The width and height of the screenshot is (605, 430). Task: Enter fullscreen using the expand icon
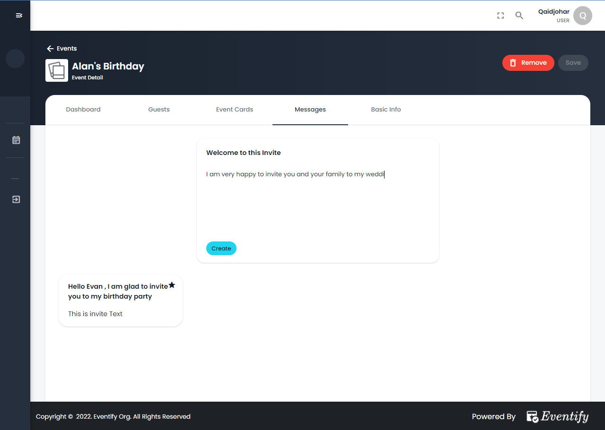500,15
